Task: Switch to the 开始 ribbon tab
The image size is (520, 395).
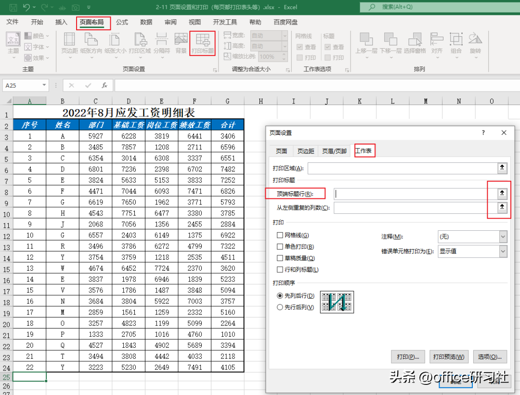Action: pyautogui.click(x=37, y=22)
